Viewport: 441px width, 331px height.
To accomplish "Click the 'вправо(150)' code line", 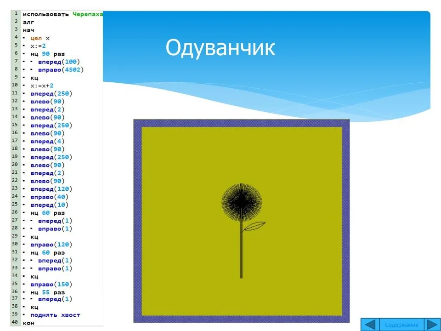I will click(x=51, y=284).
